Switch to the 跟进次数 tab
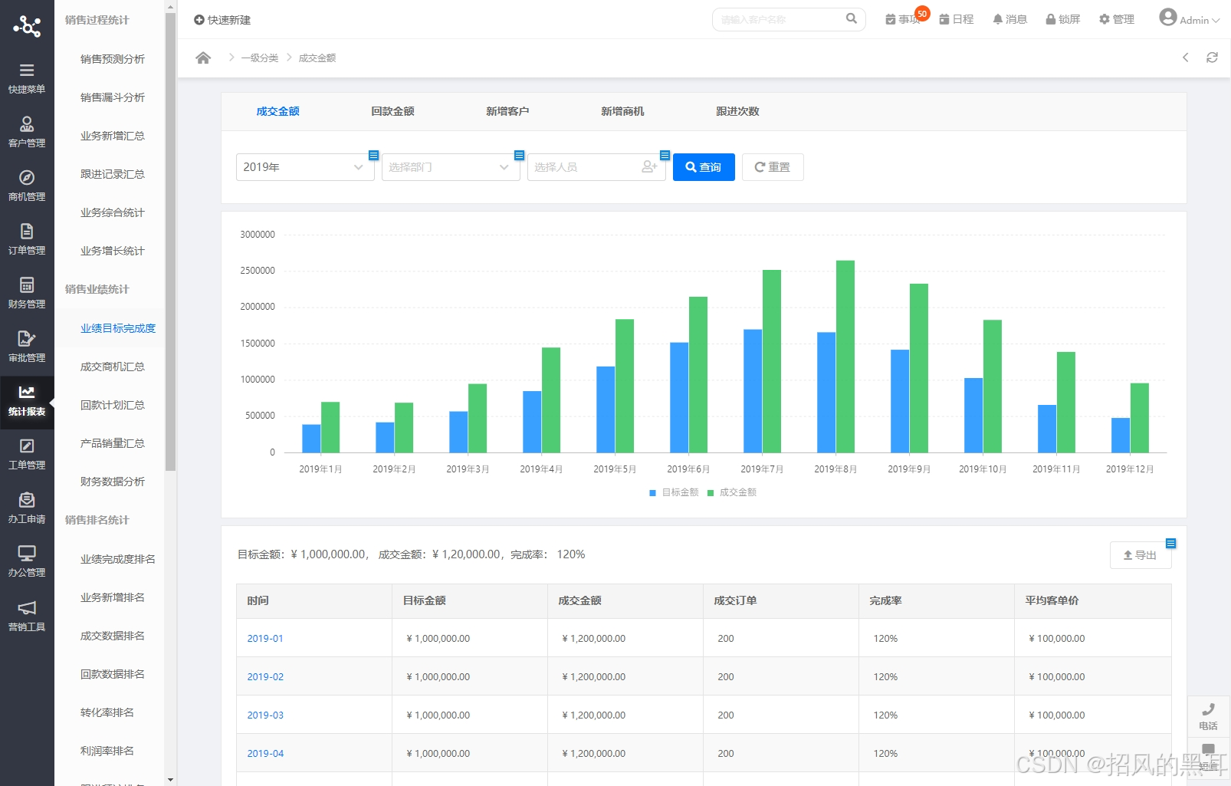Viewport: 1231px width, 786px height. point(737,111)
